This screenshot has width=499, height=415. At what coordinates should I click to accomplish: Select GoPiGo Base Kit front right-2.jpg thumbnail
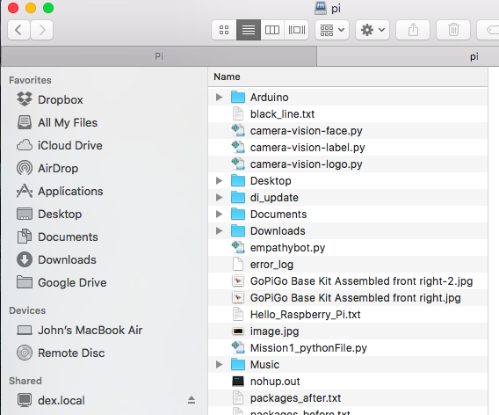point(238,280)
